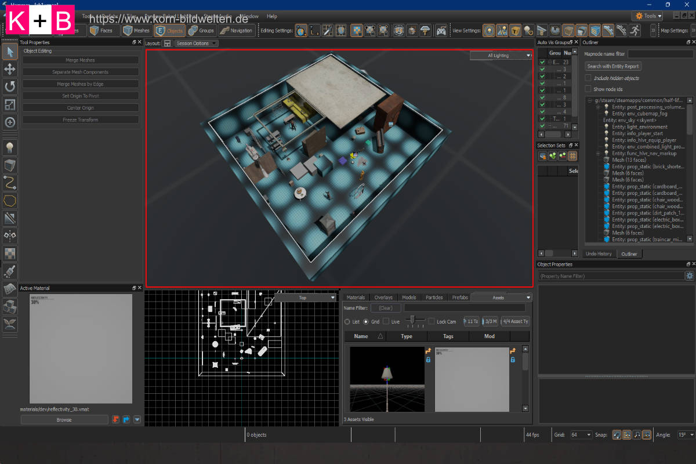696x464 pixels.
Task: Switch to the Particles tab
Action: [434, 298]
